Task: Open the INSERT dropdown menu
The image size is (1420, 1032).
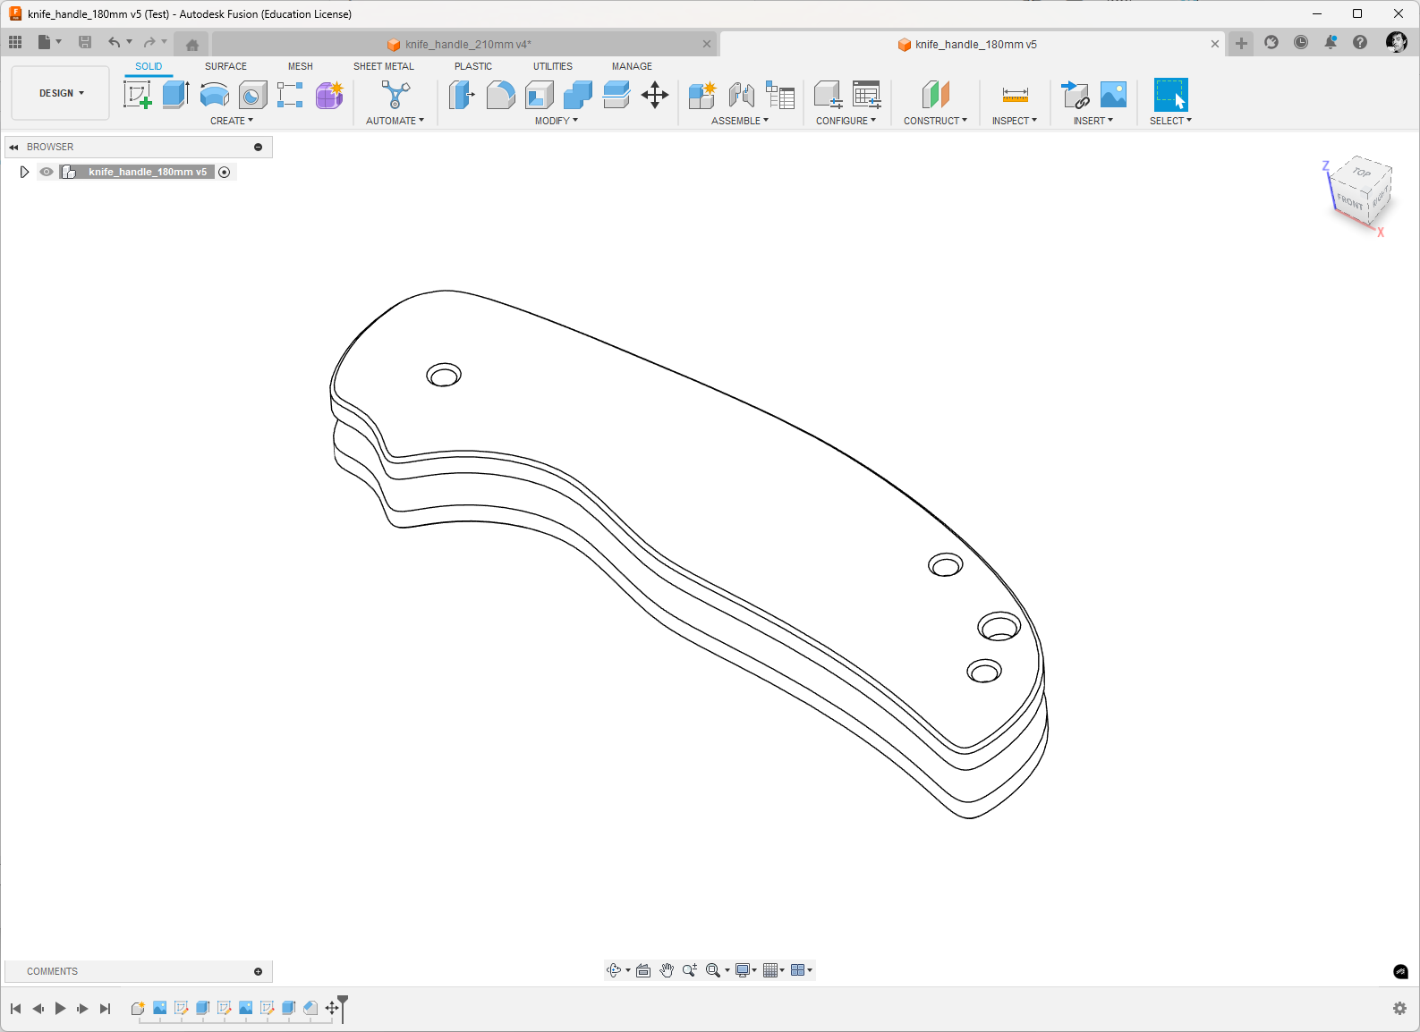Action: 1093,121
